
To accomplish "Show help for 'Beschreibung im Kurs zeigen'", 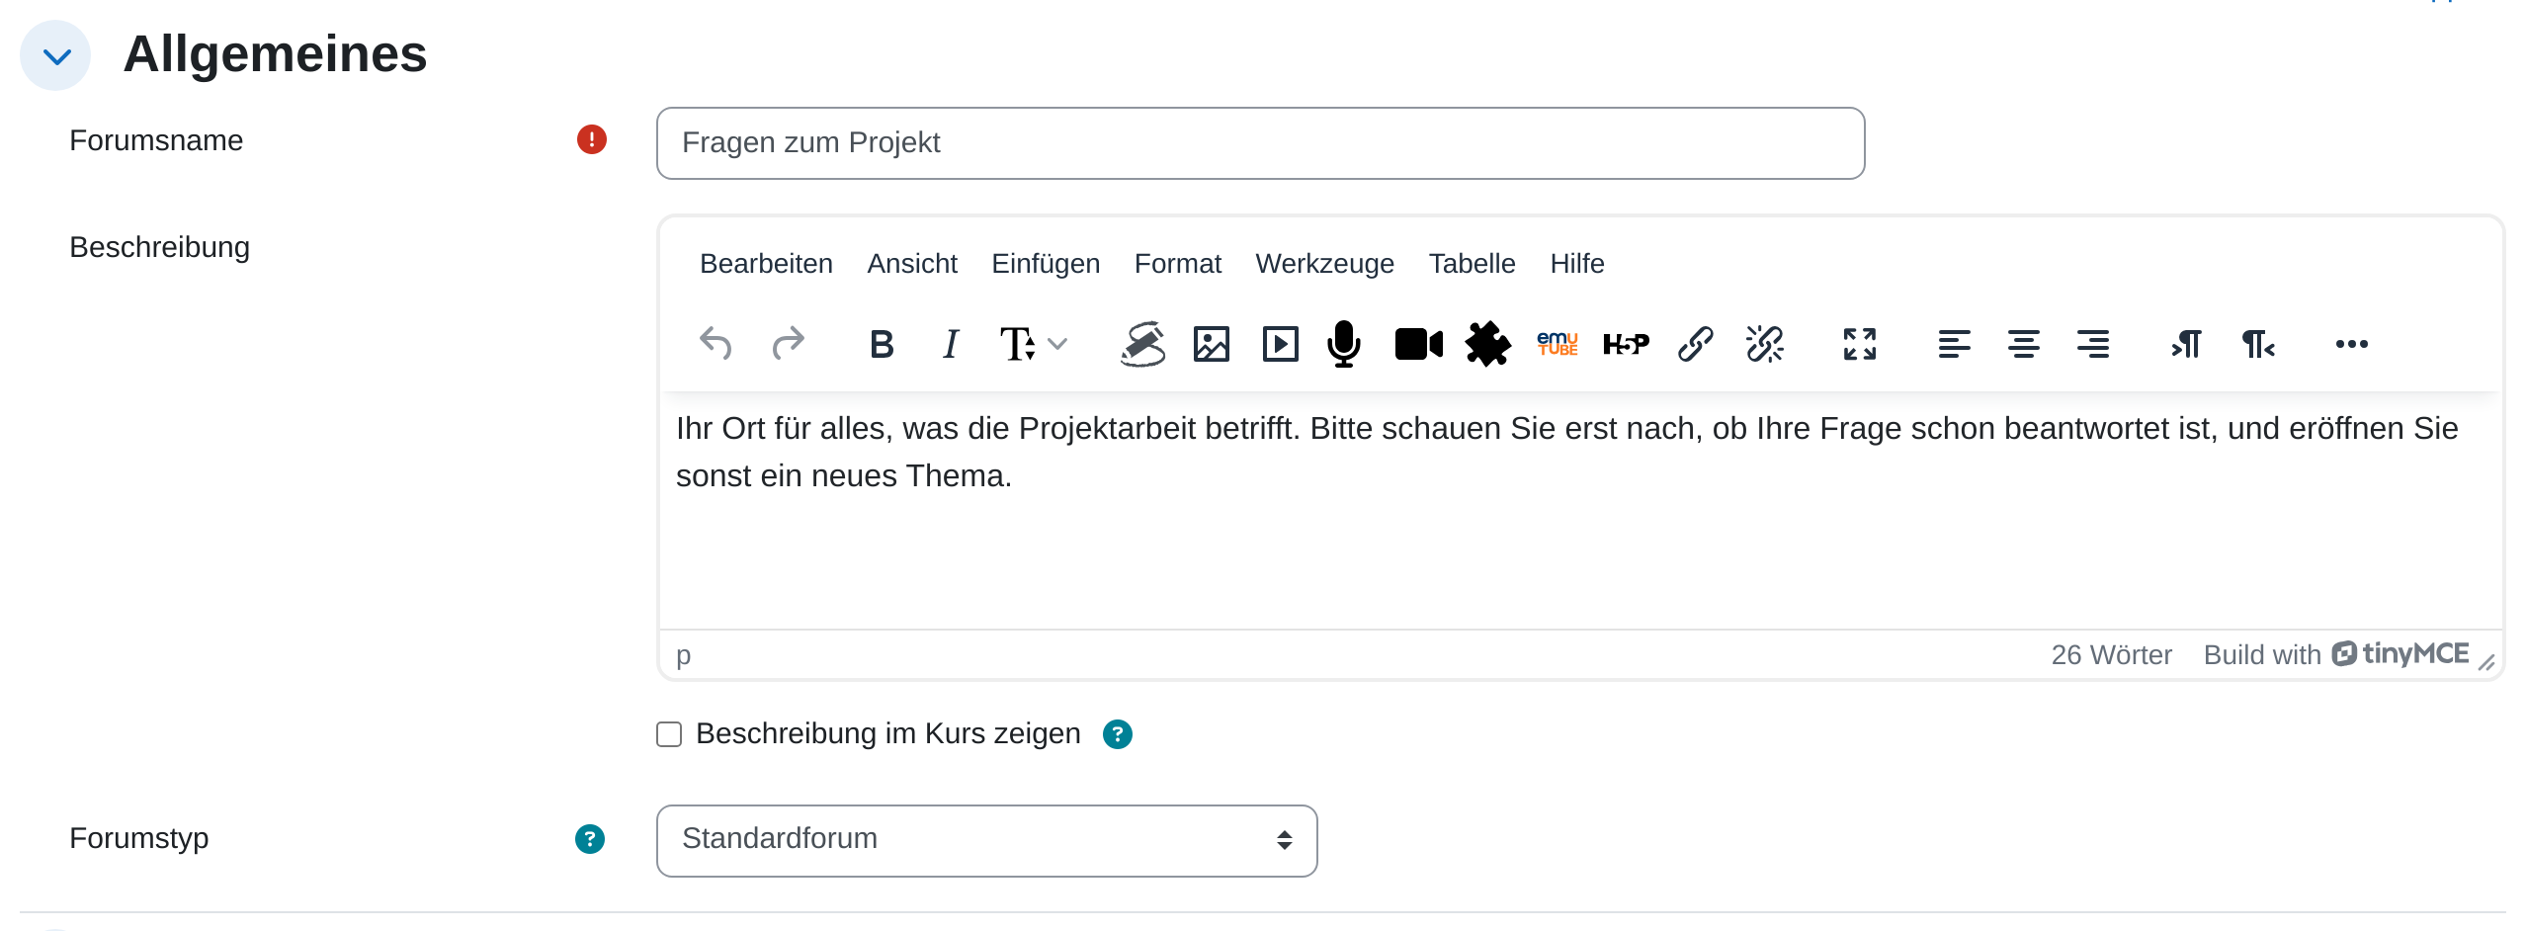I will (1118, 734).
